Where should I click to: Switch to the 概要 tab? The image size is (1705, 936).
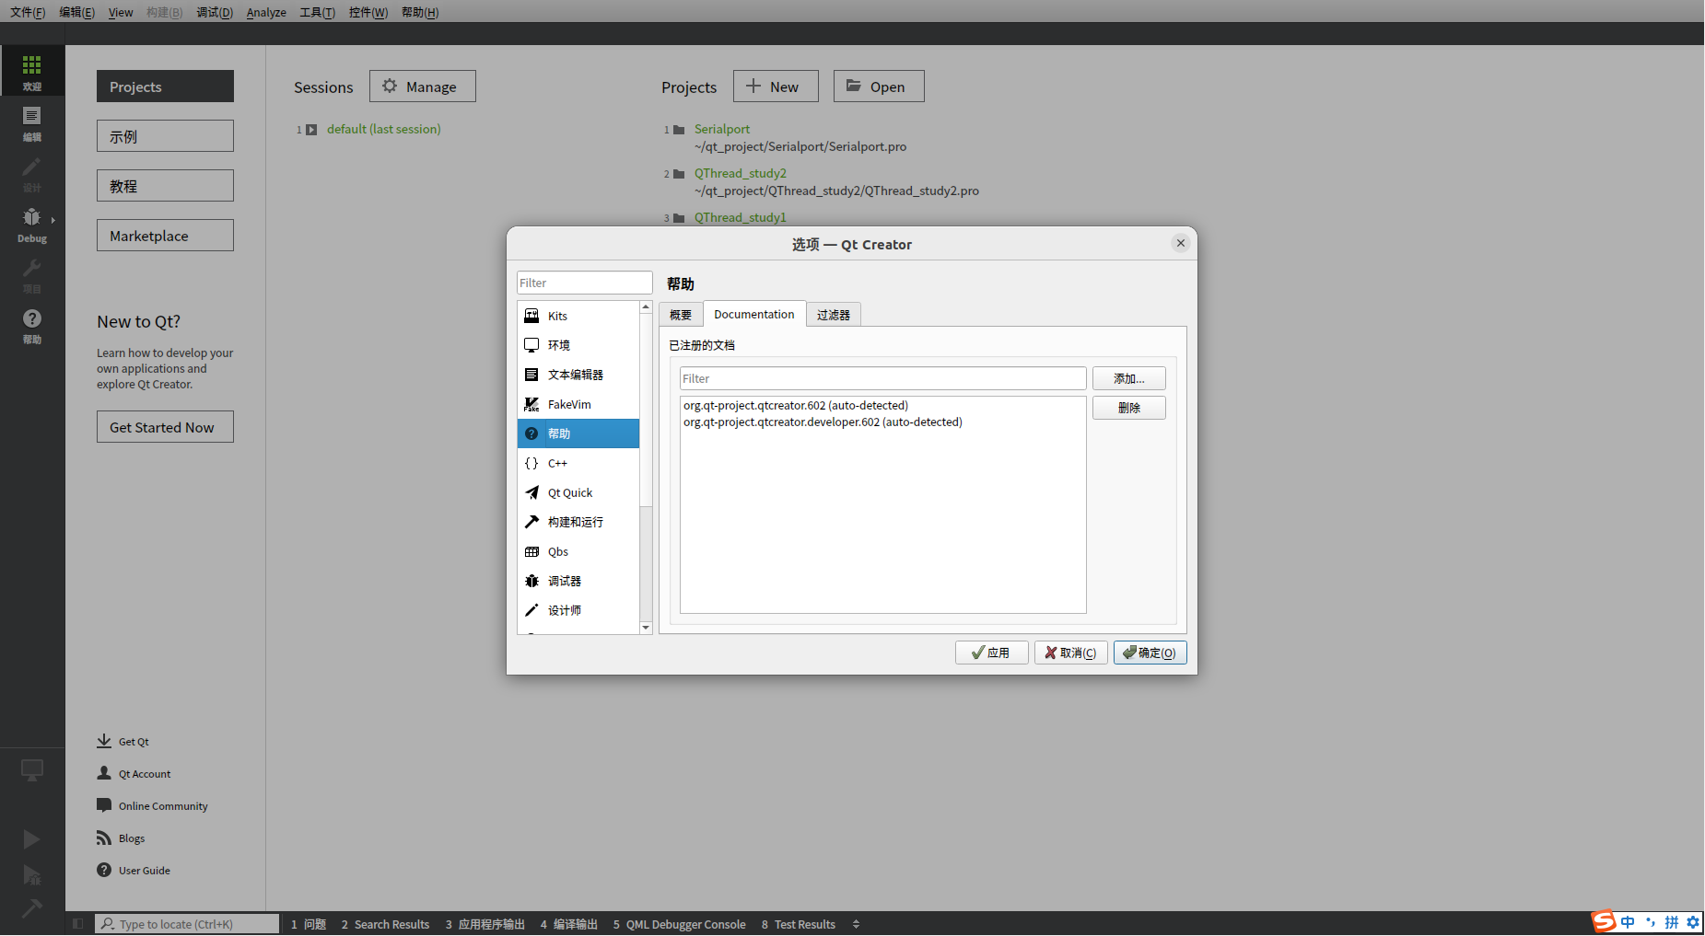[681, 315]
